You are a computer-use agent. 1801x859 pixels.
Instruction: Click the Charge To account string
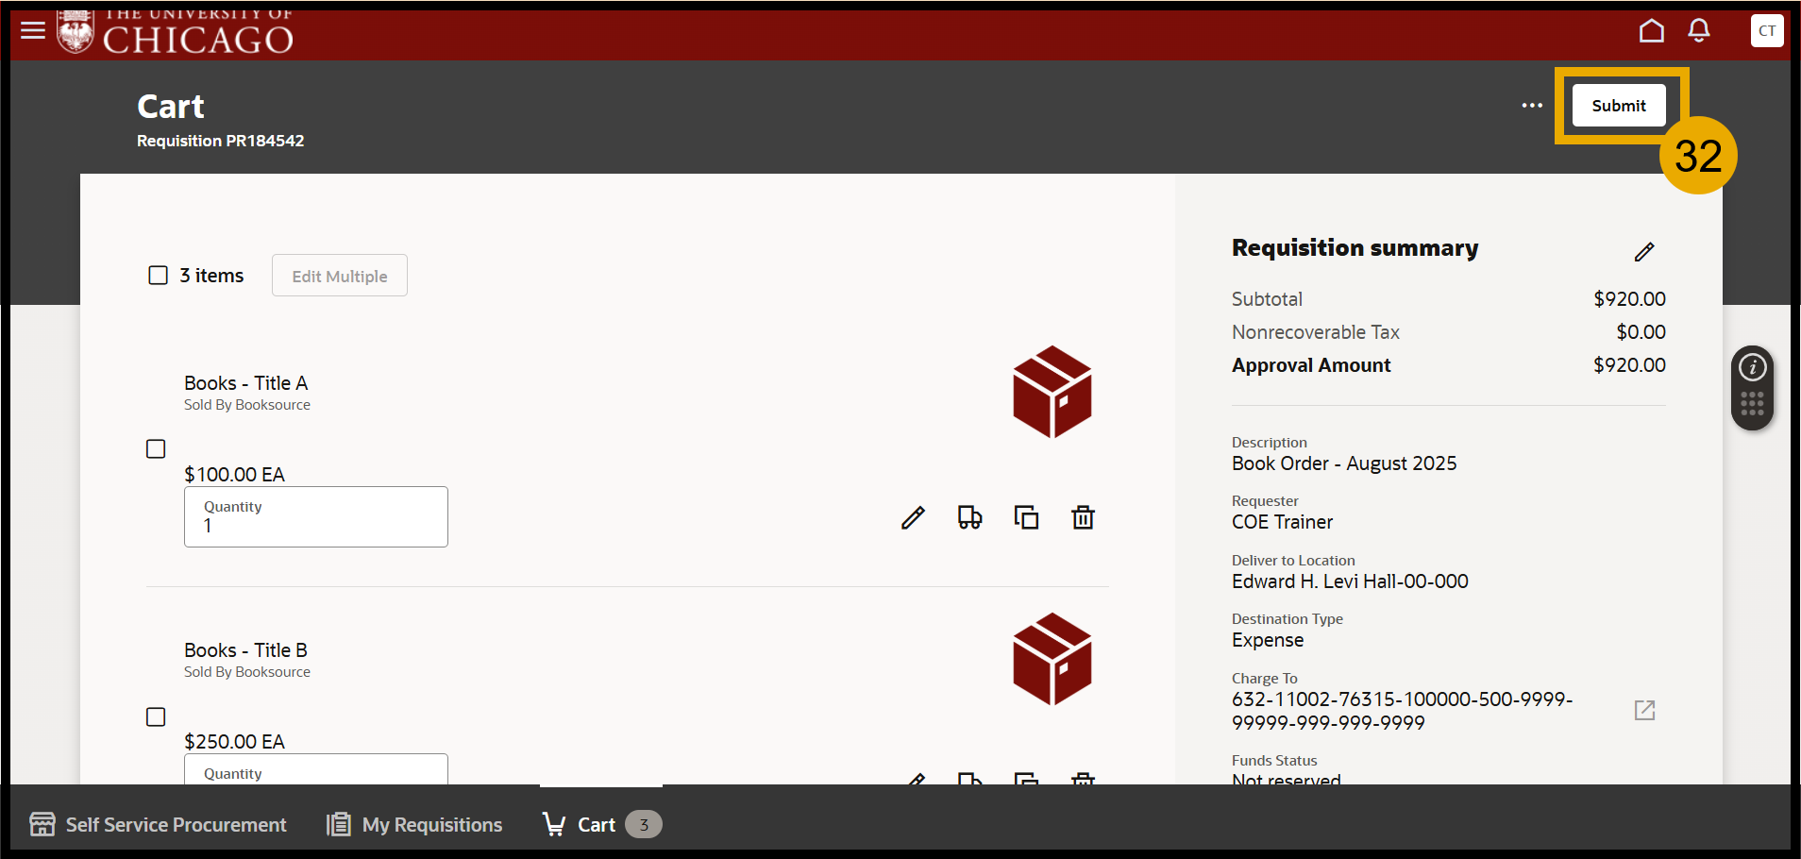tap(1402, 711)
